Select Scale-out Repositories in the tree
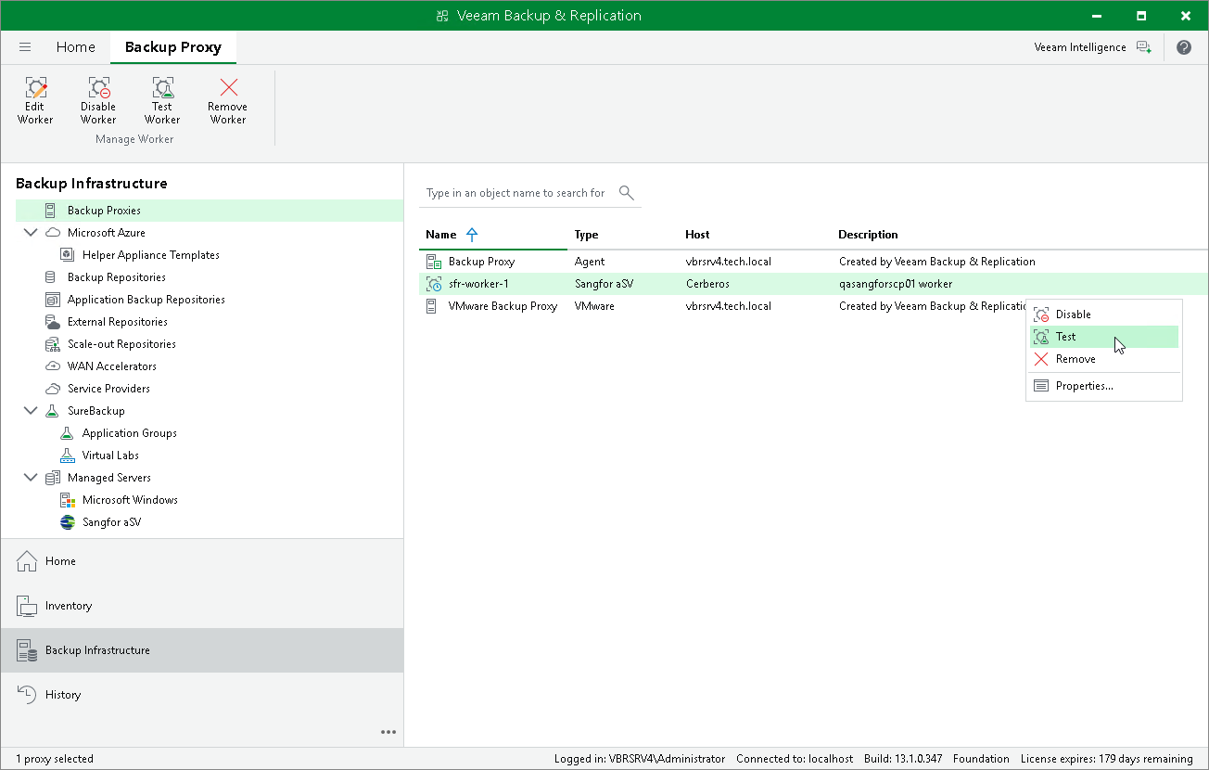Viewport: 1209px width, 770px height. point(121,344)
